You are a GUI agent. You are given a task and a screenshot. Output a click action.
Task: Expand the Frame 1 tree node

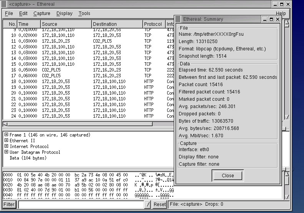[x=7, y=135]
